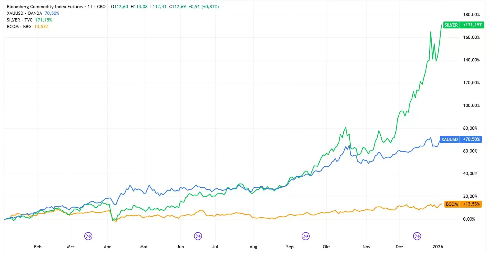Click the BCOM · BBG legend entry

[x=19, y=27]
